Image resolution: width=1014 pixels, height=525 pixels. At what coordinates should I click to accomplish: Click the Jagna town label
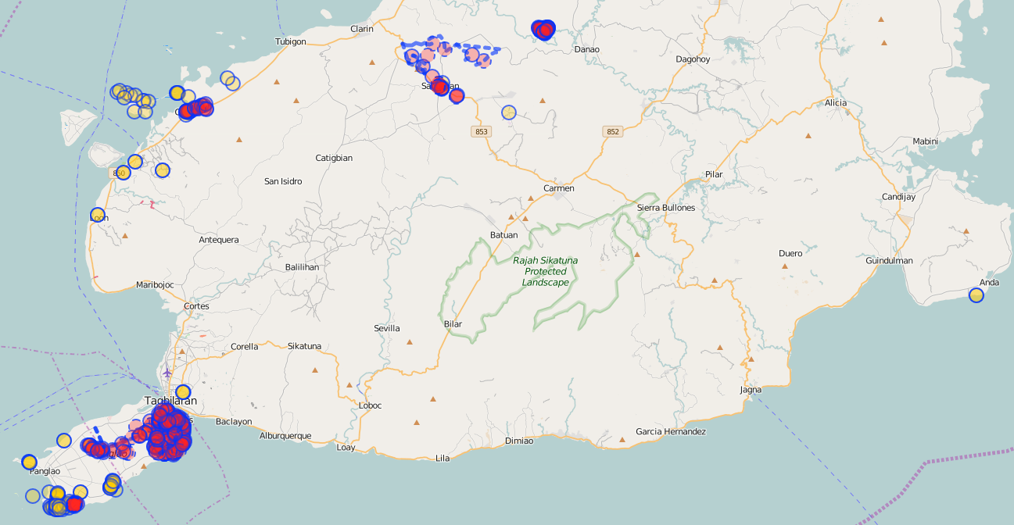[751, 389]
